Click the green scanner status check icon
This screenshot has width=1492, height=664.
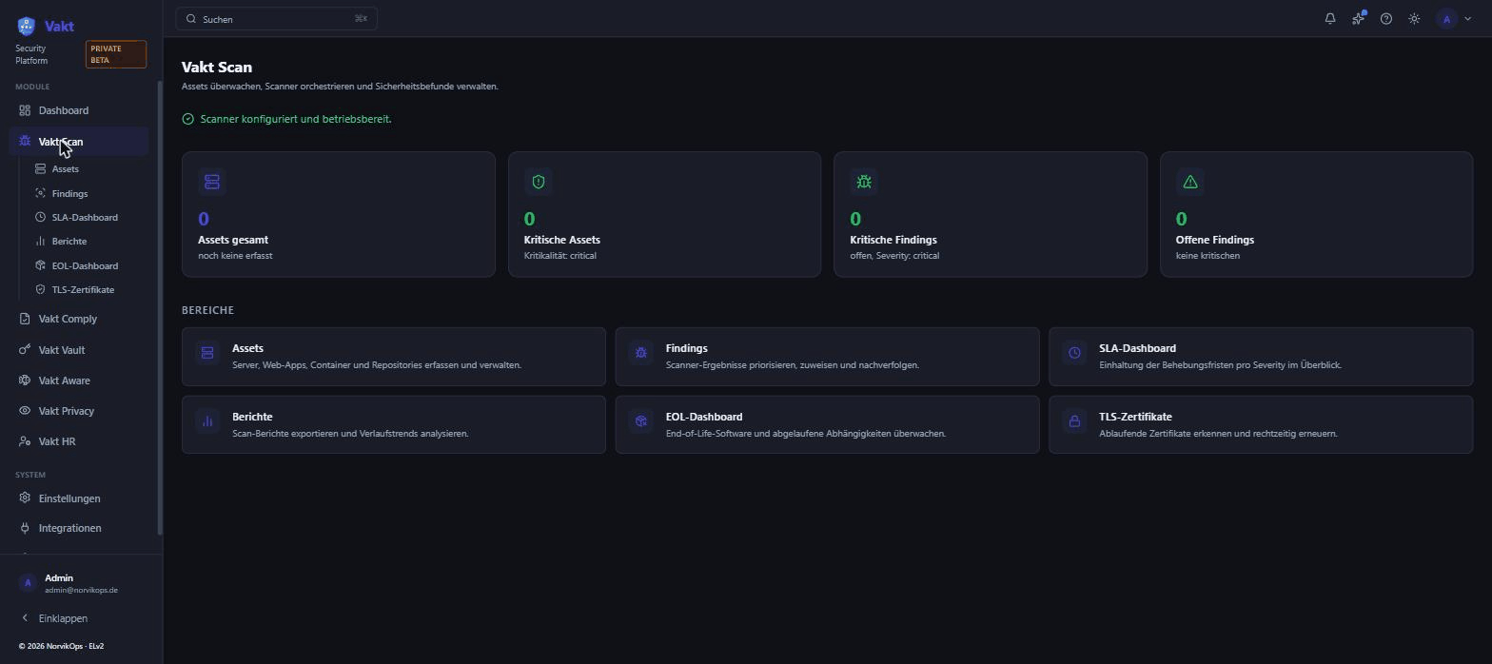[x=187, y=119]
